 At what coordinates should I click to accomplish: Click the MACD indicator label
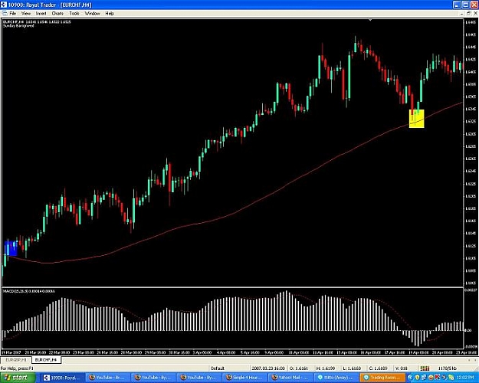pyautogui.click(x=28, y=291)
